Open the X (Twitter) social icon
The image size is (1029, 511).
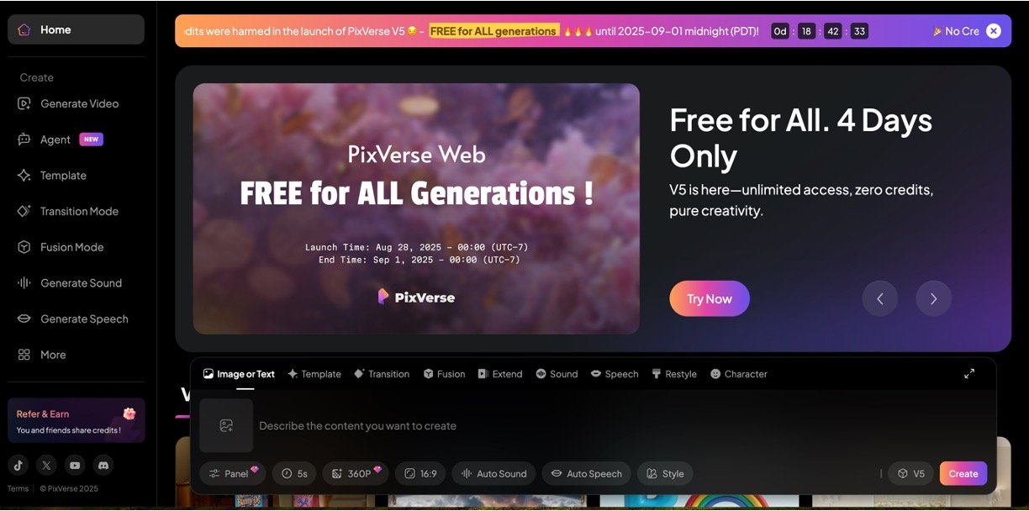47,465
